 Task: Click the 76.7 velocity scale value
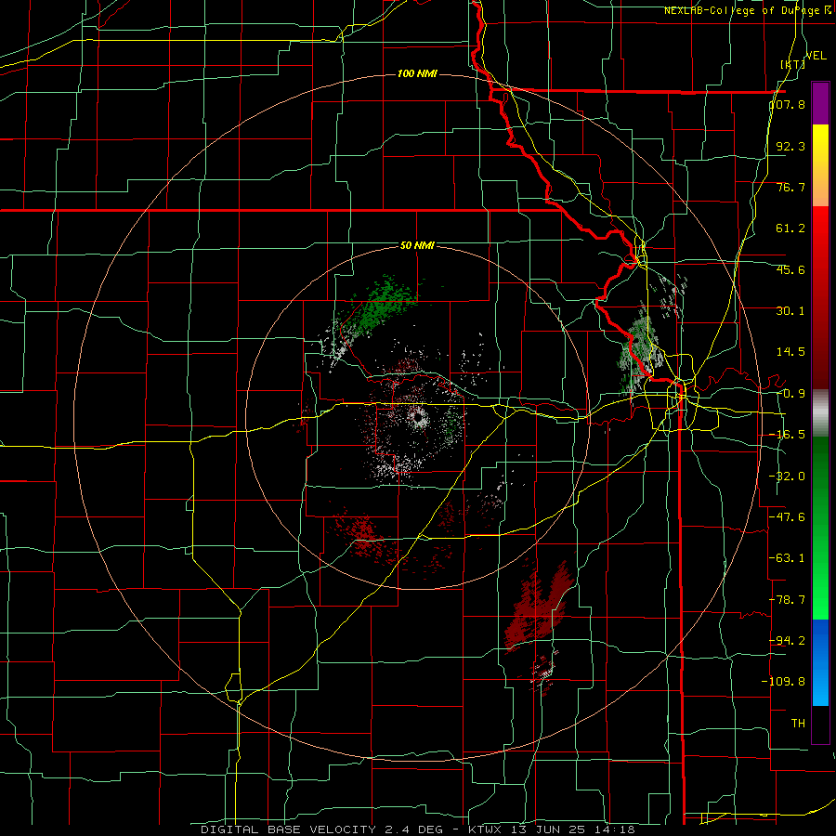790,187
